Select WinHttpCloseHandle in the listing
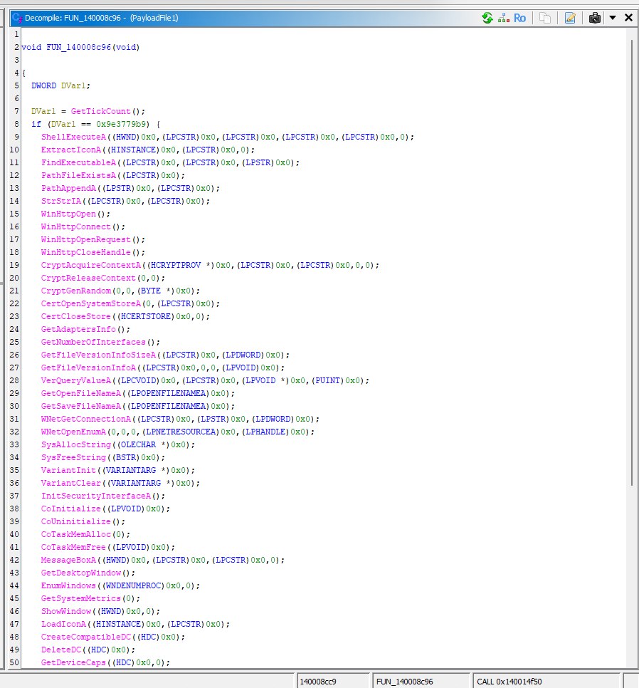Viewport: 639px width, 688px height. pos(86,252)
